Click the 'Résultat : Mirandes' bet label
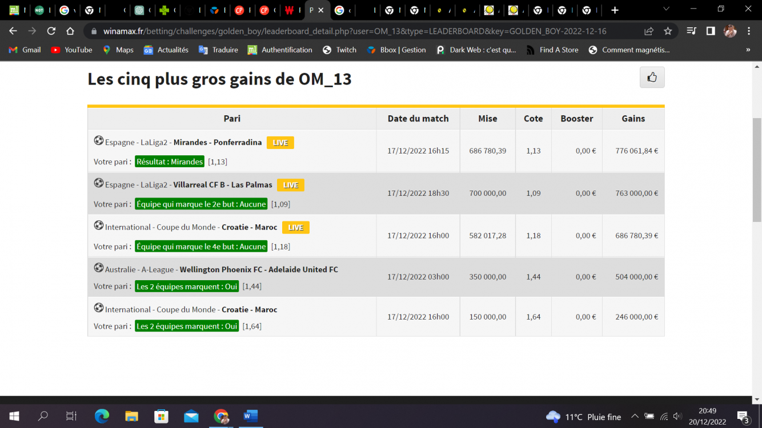Image resolution: width=762 pixels, height=428 pixels. pyautogui.click(x=170, y=161)
